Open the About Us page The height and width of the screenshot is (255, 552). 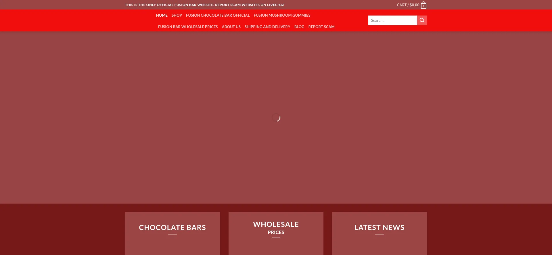(231, 27)
